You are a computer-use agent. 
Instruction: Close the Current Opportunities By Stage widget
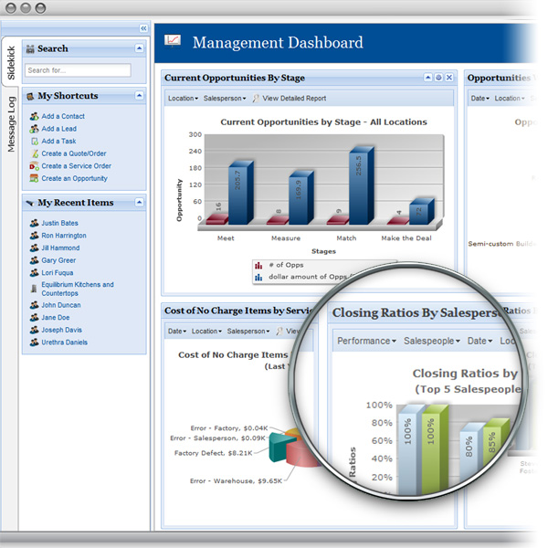449,78
